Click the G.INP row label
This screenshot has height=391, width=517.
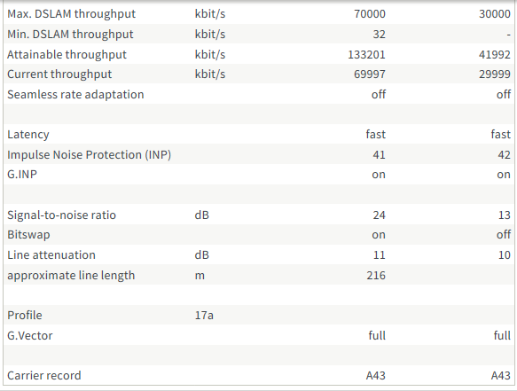coord(22,175)
